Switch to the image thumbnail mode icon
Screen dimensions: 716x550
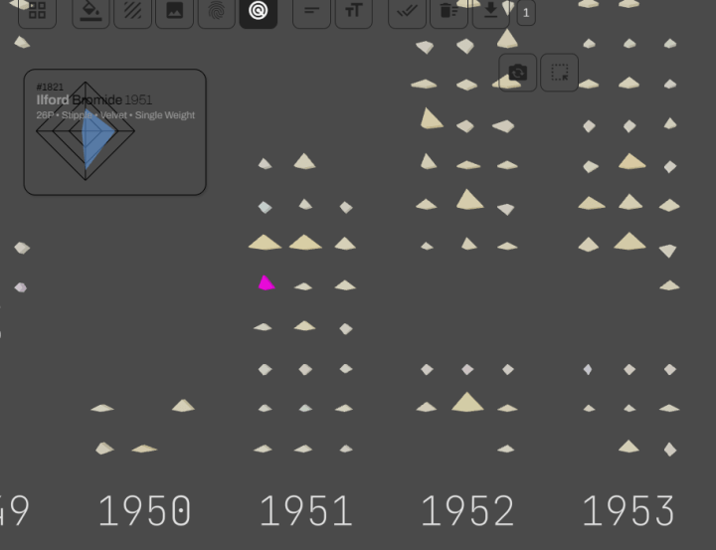(x=174, y=11)
